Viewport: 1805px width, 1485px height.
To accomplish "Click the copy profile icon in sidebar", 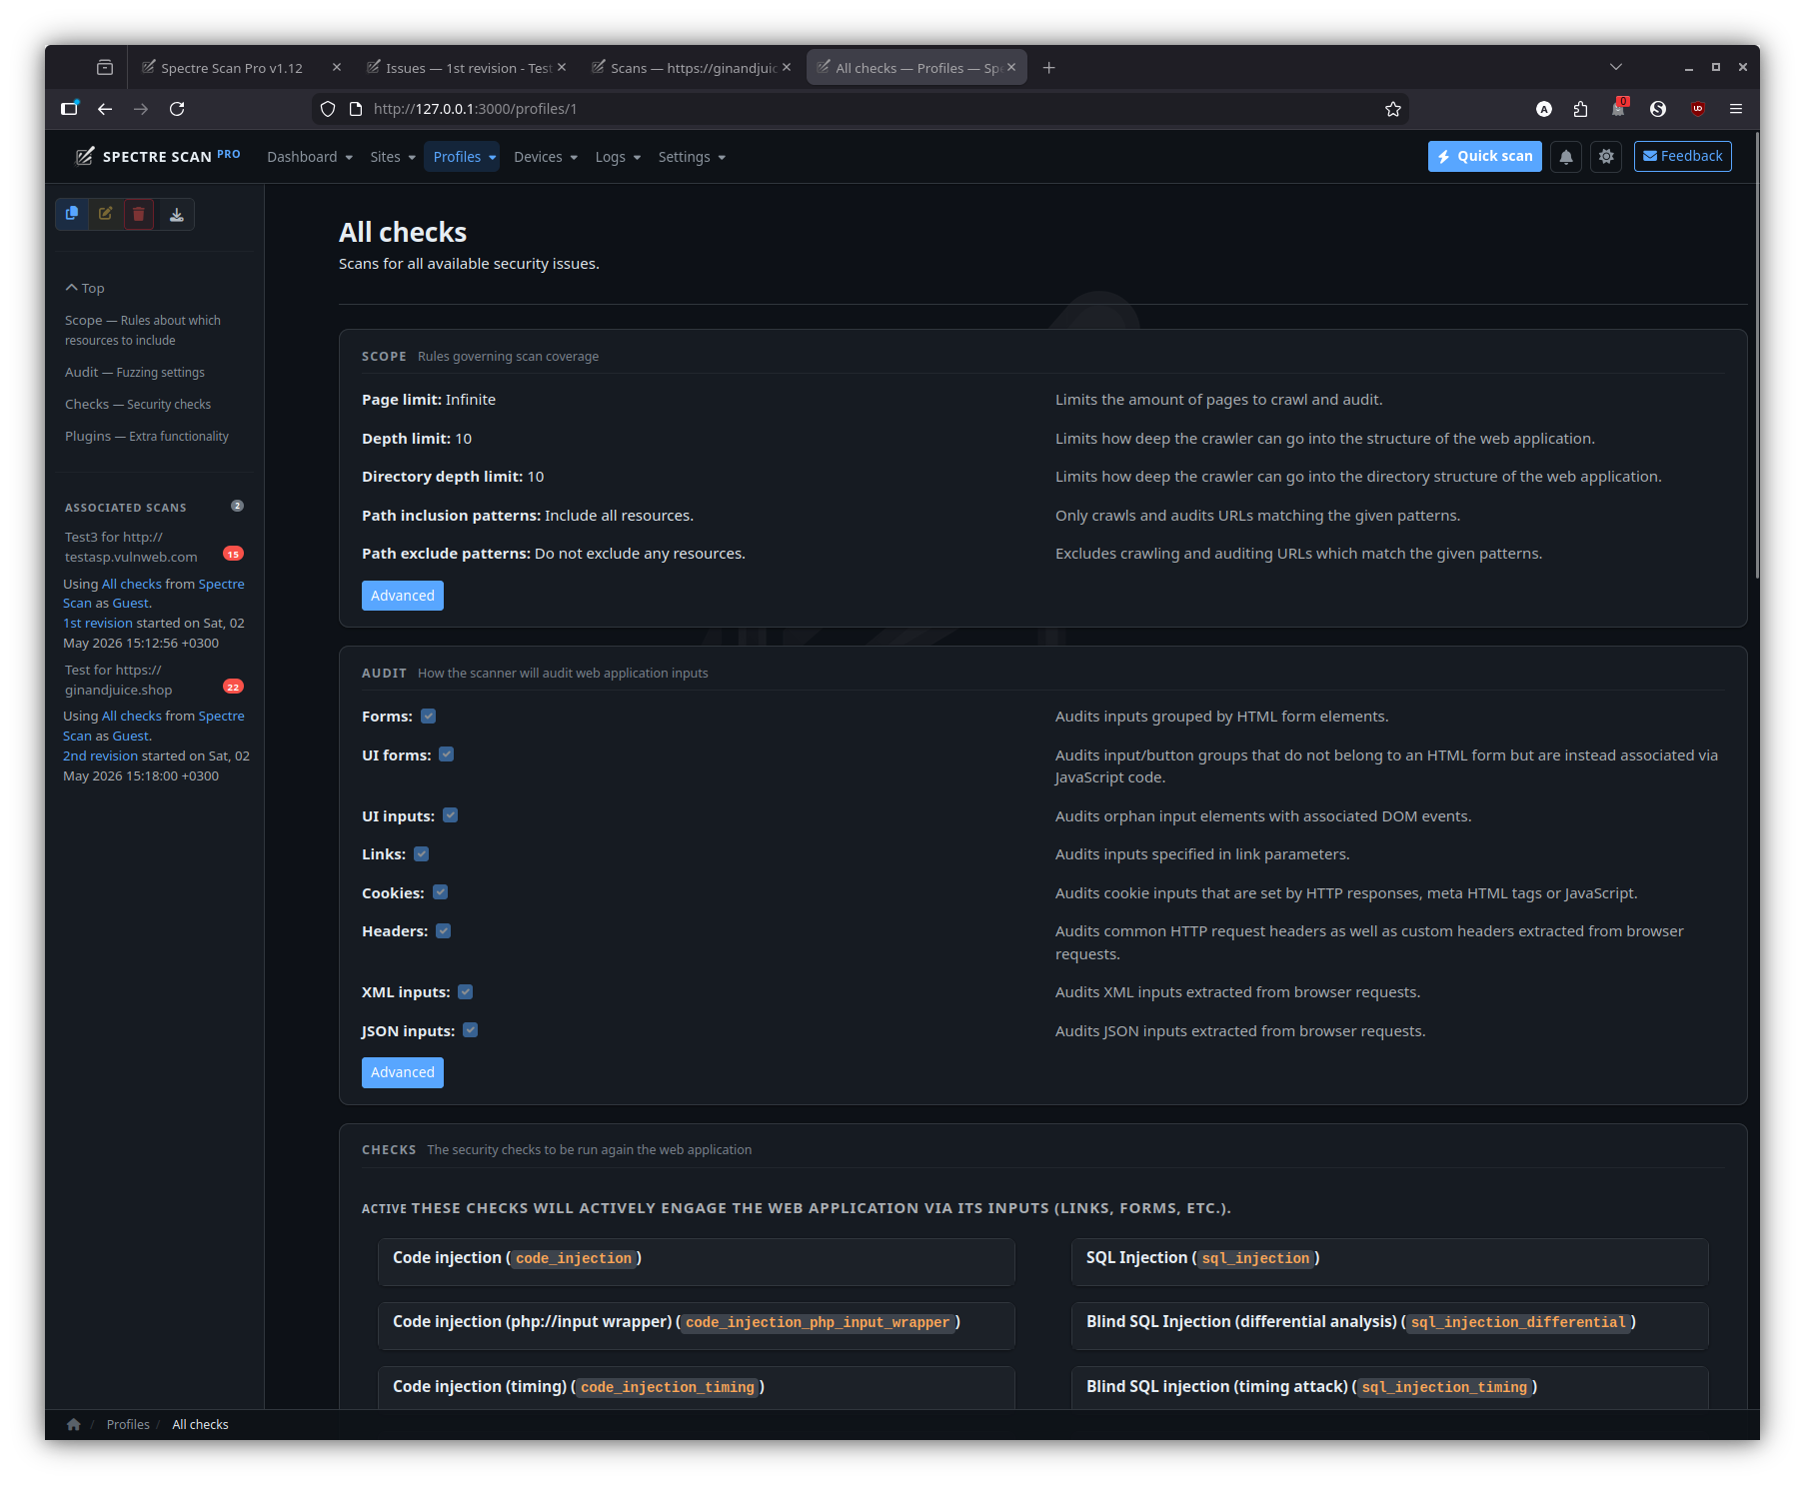I will [x=72, y=214].
